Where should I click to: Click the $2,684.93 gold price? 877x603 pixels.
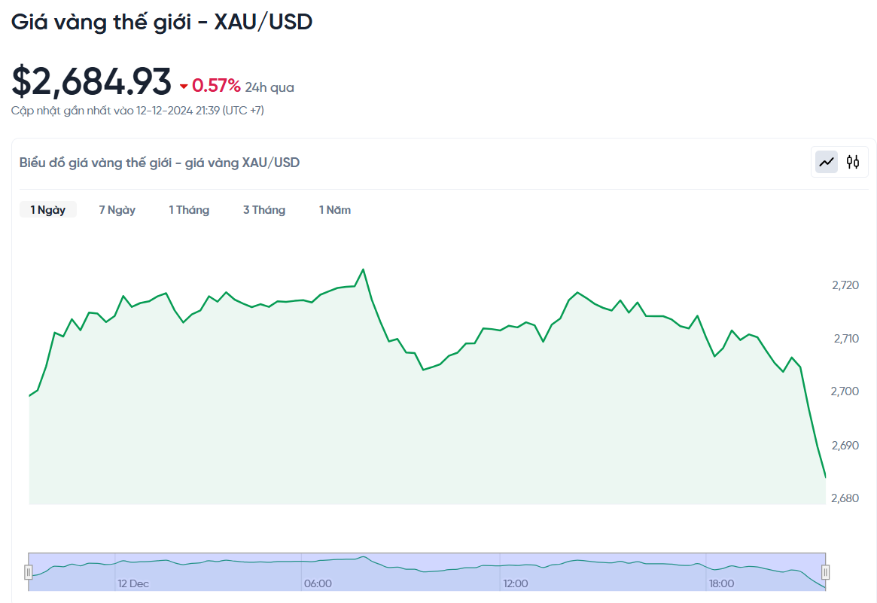coord(91,81)
